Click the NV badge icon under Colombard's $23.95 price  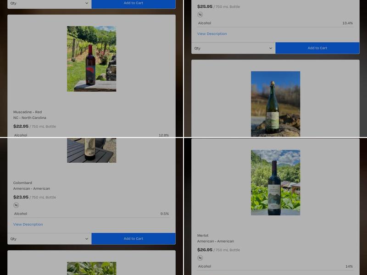pyautogui.click(x=16, y=205)
